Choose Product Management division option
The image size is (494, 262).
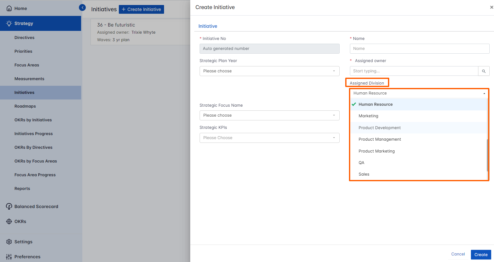pyautogui.click(x=380, y=139)
